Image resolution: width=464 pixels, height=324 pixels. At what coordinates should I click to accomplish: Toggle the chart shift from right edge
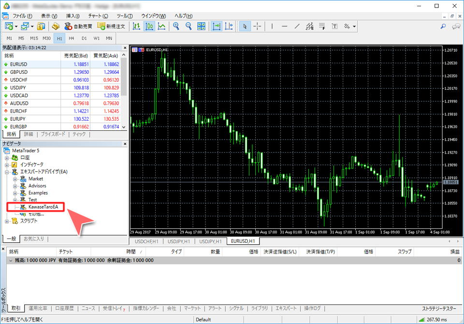pos(229,27)
